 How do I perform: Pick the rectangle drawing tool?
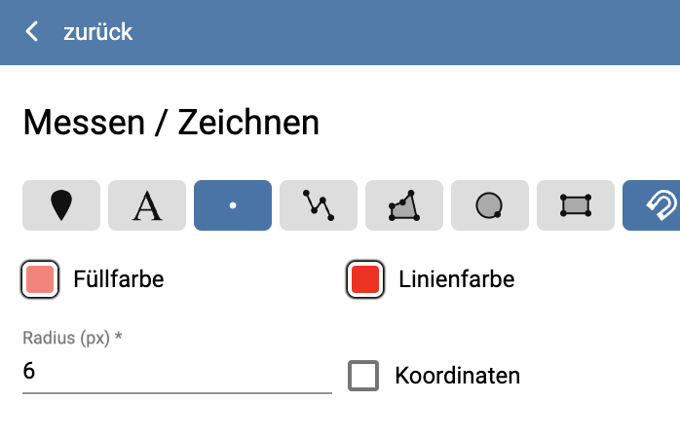tap(576, 205)
